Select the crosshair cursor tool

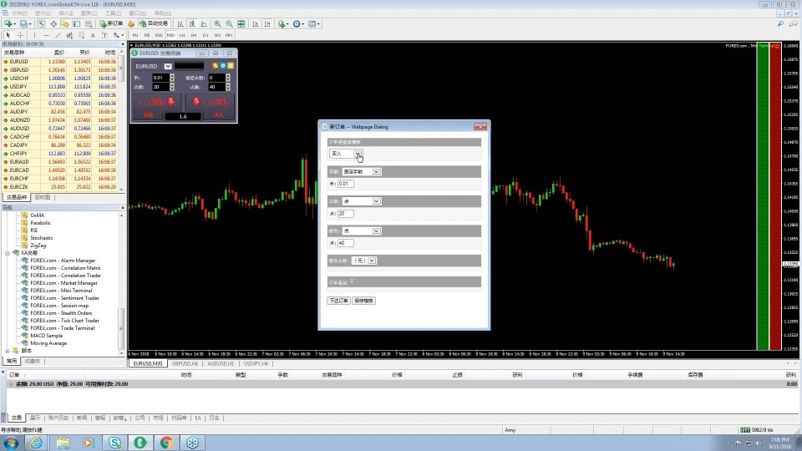click(20, 35)
